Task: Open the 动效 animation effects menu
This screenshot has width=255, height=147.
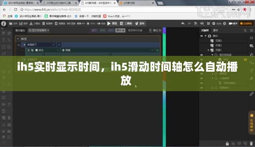Action: [x=101, y=24]
